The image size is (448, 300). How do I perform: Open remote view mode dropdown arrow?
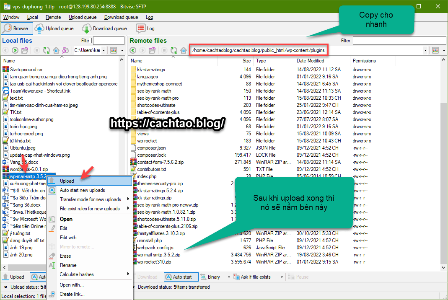(444, 50)
